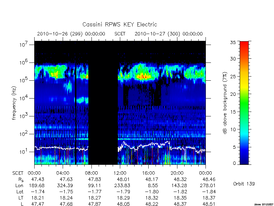This screenshot has height=206, width=274.
Task: Click the L value '48.05'
Action: (123, 204)
